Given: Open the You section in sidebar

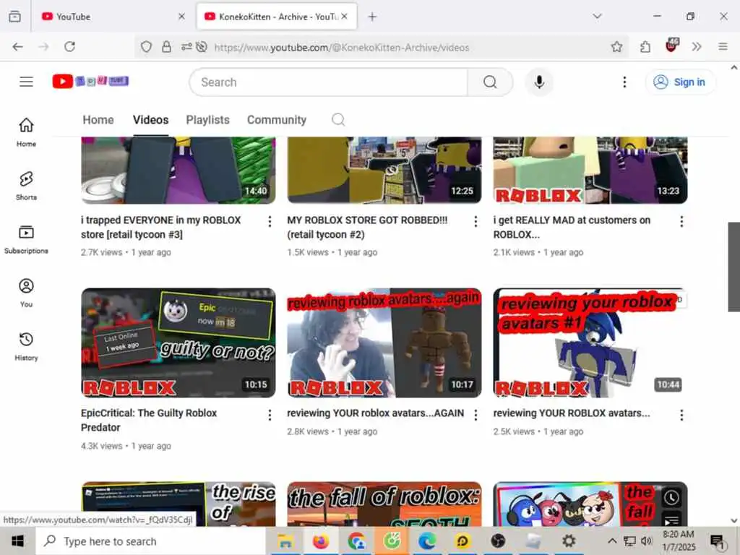Looking at the screenshot, I should click(27, 293).
